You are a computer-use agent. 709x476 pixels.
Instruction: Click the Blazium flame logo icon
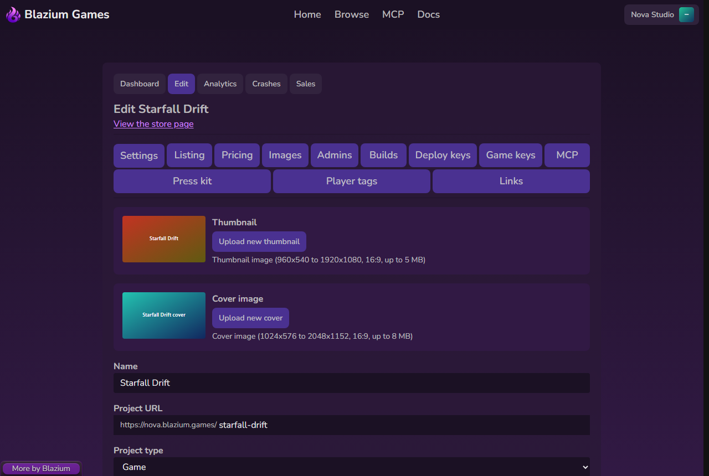[13, 14]
